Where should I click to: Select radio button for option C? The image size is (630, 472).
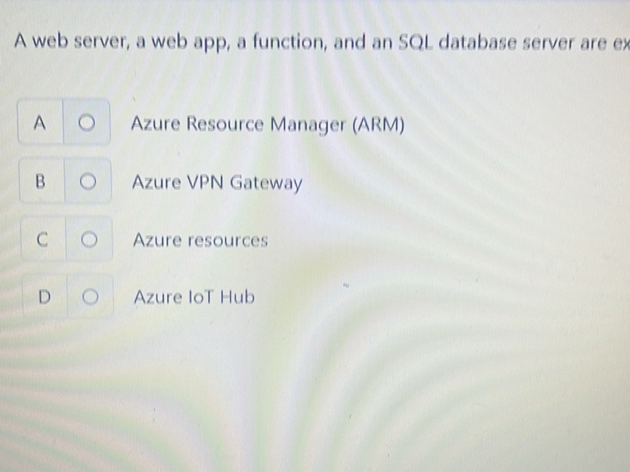[x=89, y=240]
